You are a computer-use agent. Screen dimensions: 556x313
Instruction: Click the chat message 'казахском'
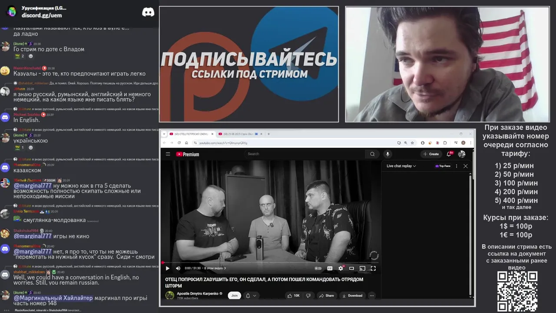point(27,171)
